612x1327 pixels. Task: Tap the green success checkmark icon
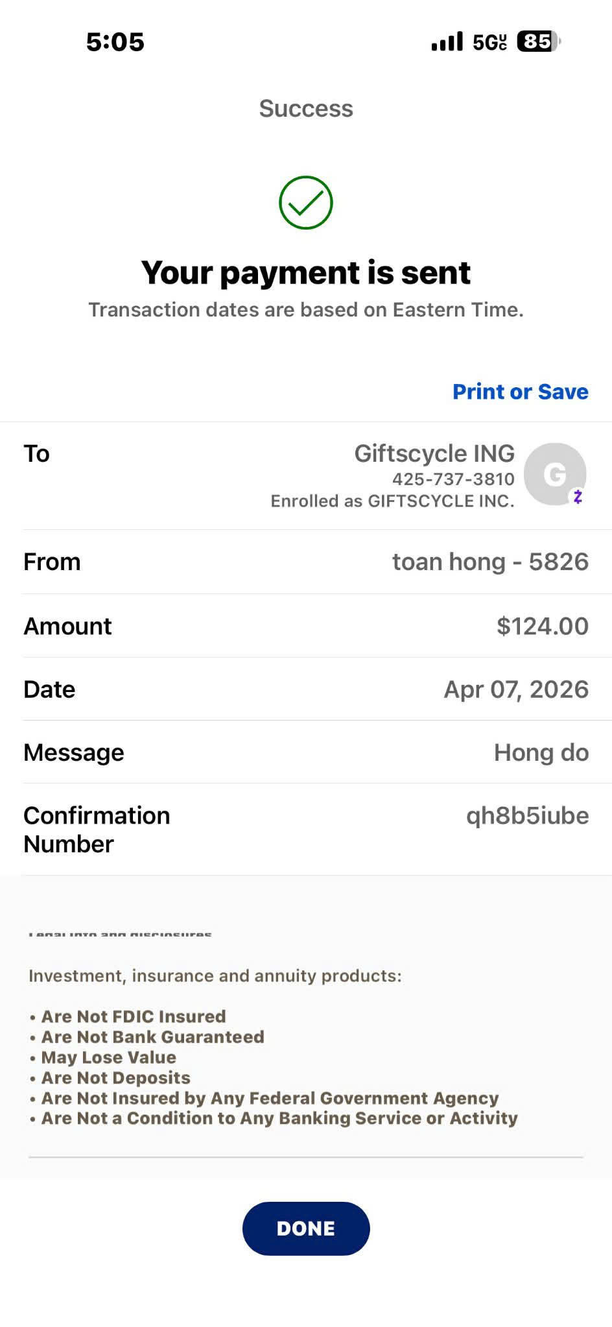coord(306,202)
